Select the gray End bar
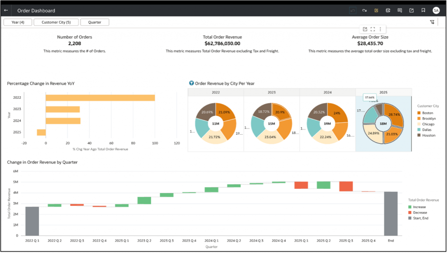Viewport: 448px width, 254px height. point(391,214)
